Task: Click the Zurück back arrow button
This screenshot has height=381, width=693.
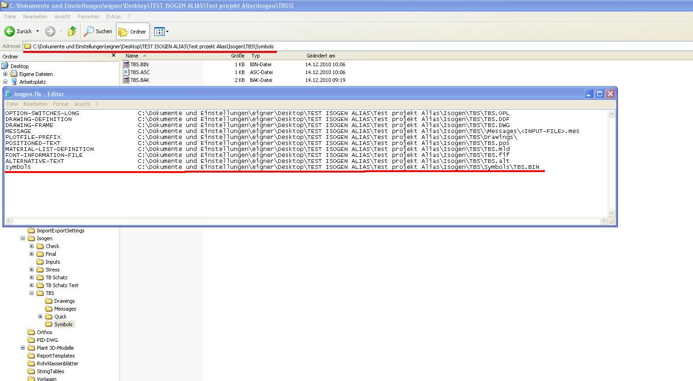Action: click(x=18, y=31)
